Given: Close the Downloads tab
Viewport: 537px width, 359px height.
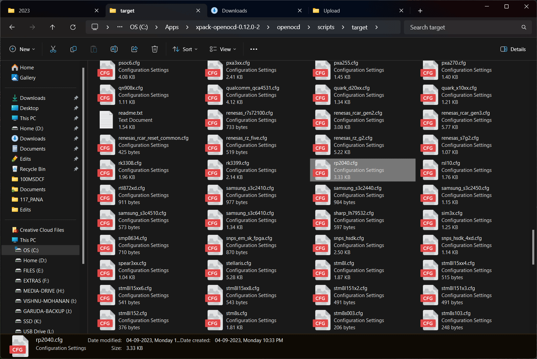Looking at the screenshot, I should click(300, 11).
